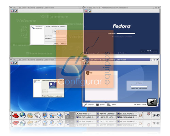The height and width of the screenshot is (136, 170).
Task: Open the window menu of the 10.212.20.145:0 window
Action: [x=85, y=8]
